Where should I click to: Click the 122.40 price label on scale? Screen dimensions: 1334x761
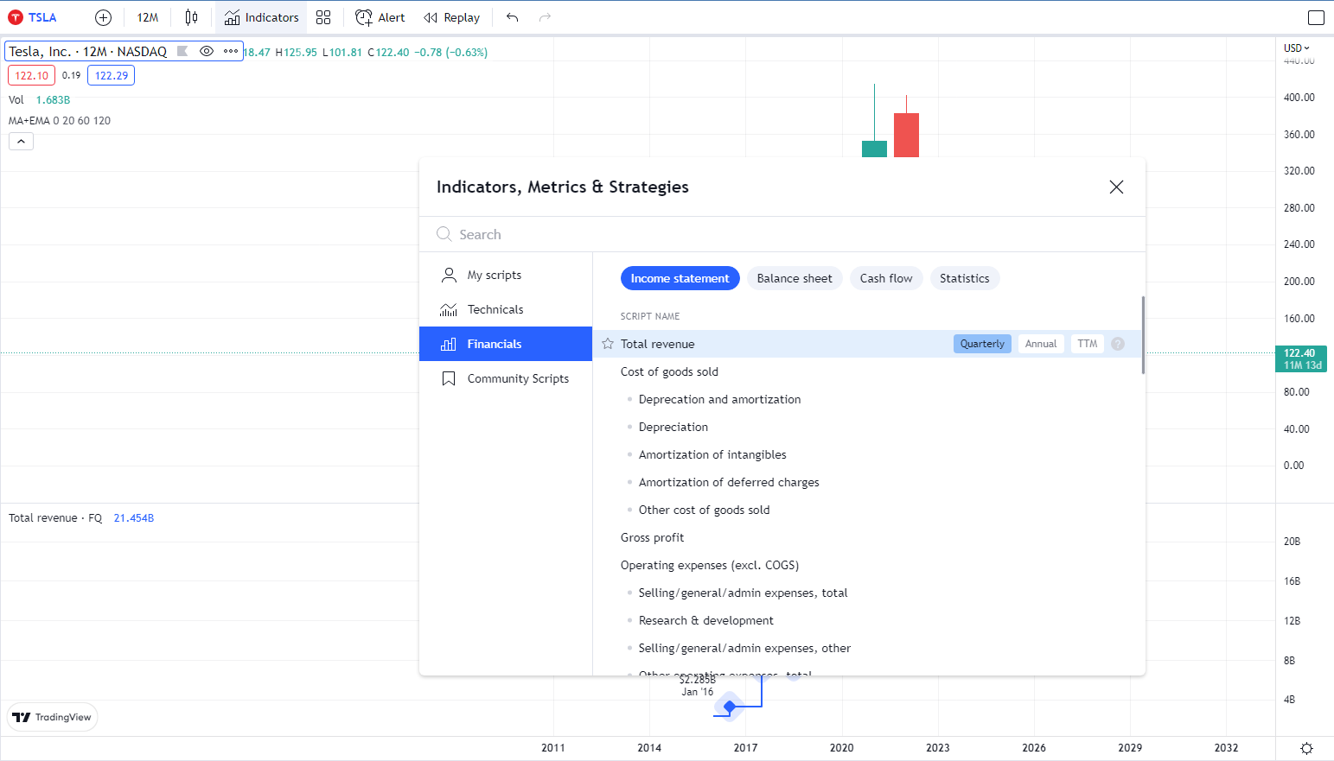1303,358
